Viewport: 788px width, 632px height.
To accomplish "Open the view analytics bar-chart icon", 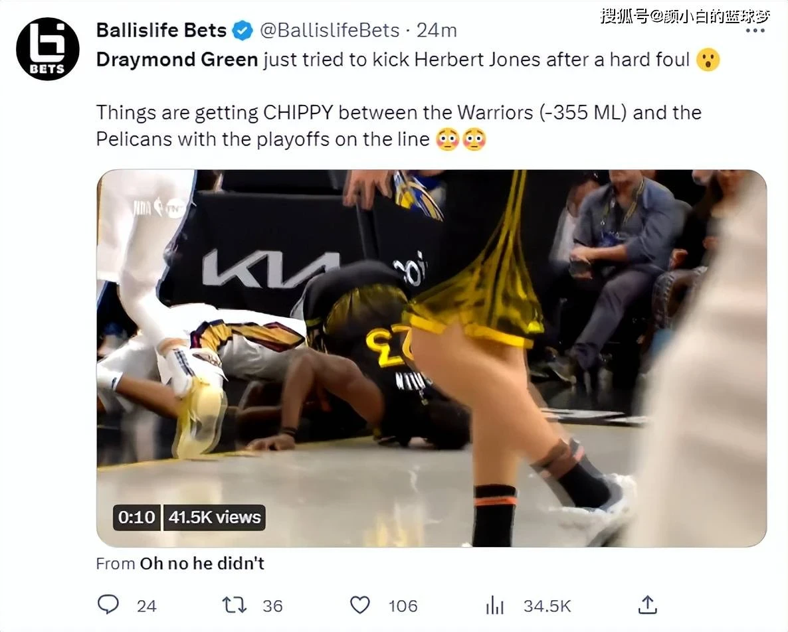I will (494, 605).
